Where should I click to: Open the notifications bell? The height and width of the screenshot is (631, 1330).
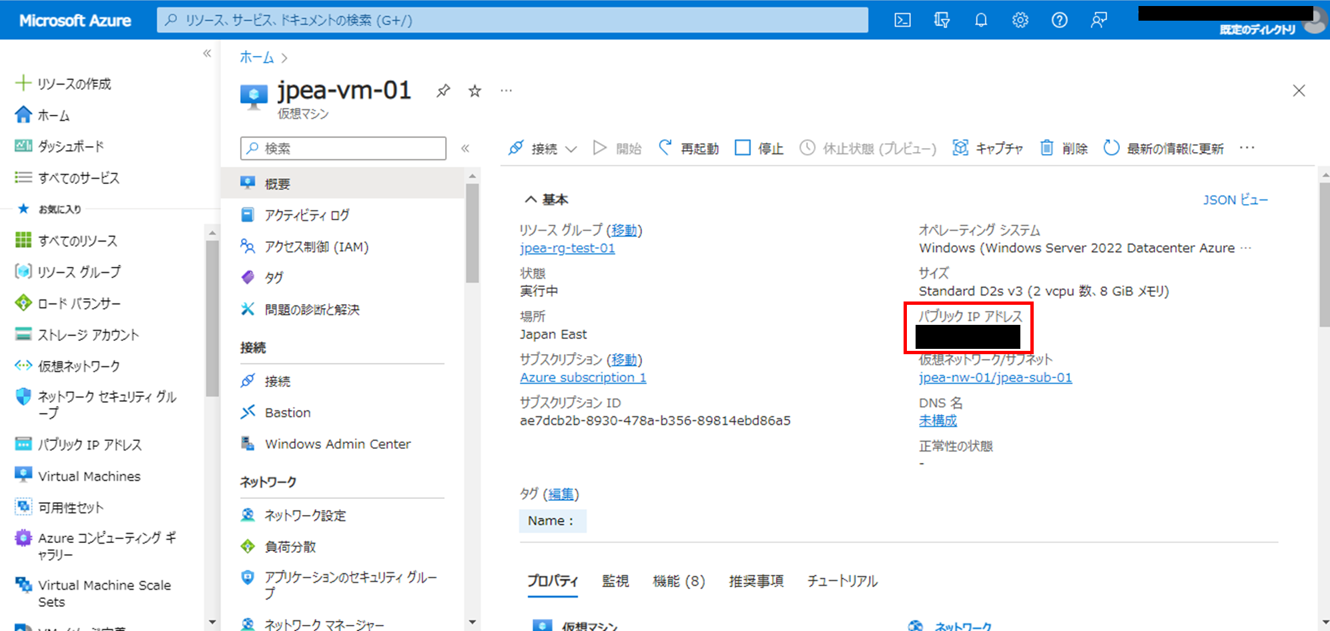(x=981, y=20)
